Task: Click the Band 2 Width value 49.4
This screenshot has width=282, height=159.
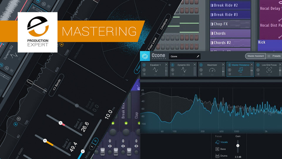Action: [x=73, y=147]
